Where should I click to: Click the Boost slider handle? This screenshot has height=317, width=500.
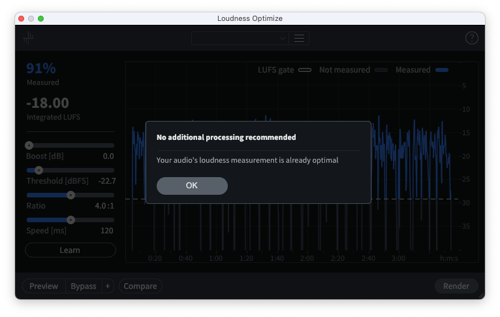29,145
